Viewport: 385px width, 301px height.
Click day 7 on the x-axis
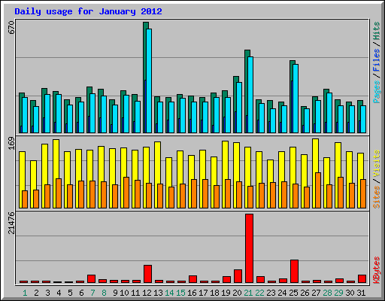pyautogui.click(x=92, y=293)
